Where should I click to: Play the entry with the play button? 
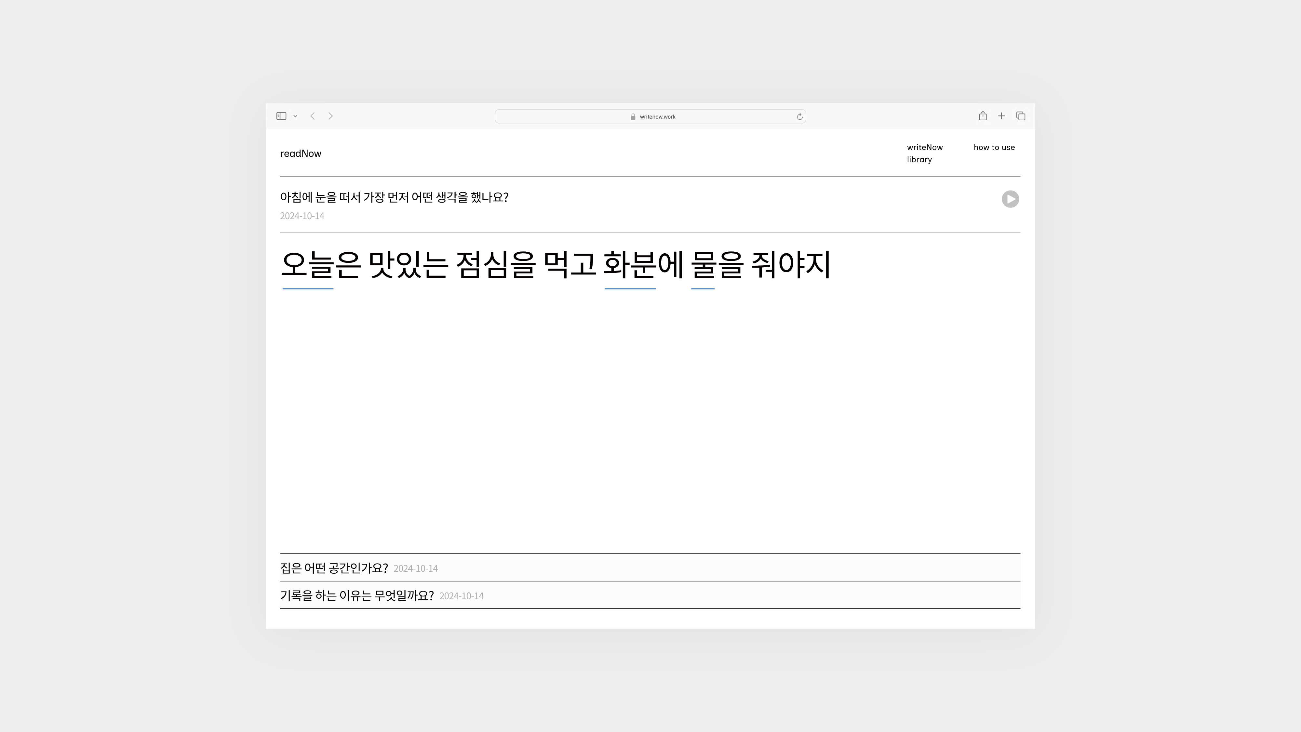[1010, 199]
